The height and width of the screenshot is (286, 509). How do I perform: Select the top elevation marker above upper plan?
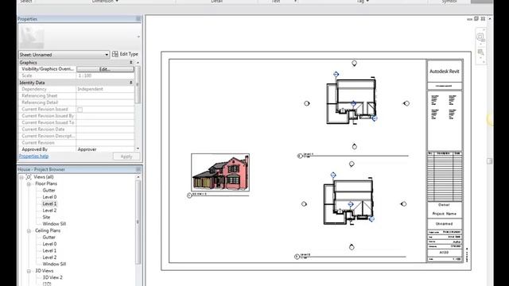click(354, 64)
